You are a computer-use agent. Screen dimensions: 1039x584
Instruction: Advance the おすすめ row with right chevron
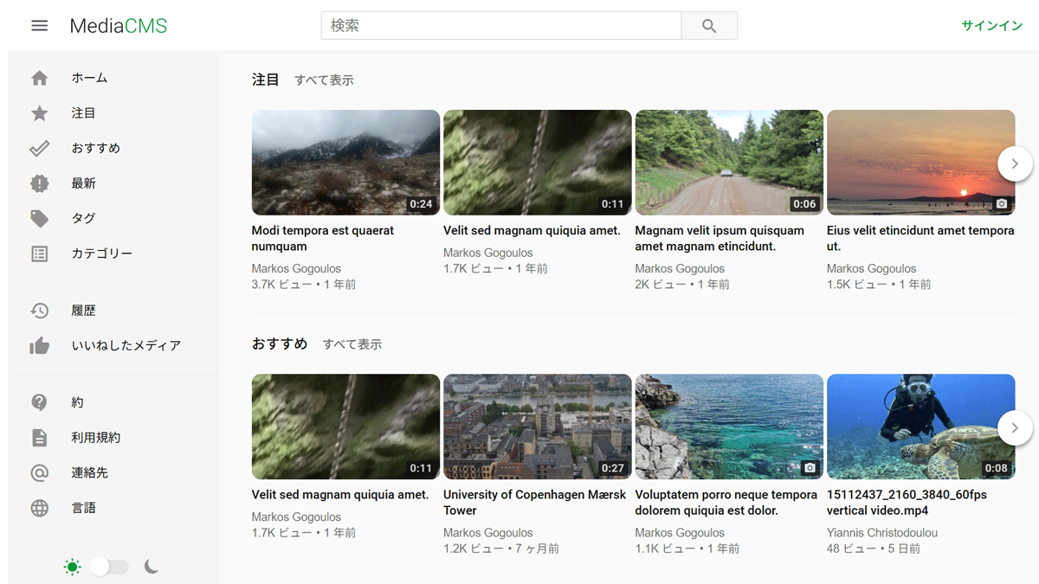tap(1015, 427)
